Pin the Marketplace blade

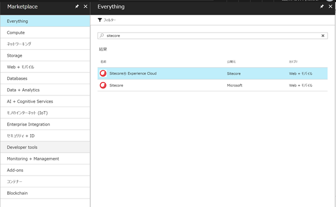[x=77, y=7]
